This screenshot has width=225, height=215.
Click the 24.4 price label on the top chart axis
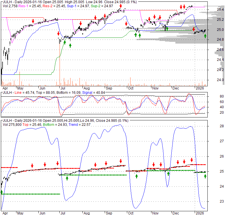coord(220,60)
